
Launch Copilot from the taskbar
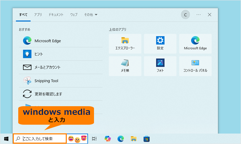(107, 139)
